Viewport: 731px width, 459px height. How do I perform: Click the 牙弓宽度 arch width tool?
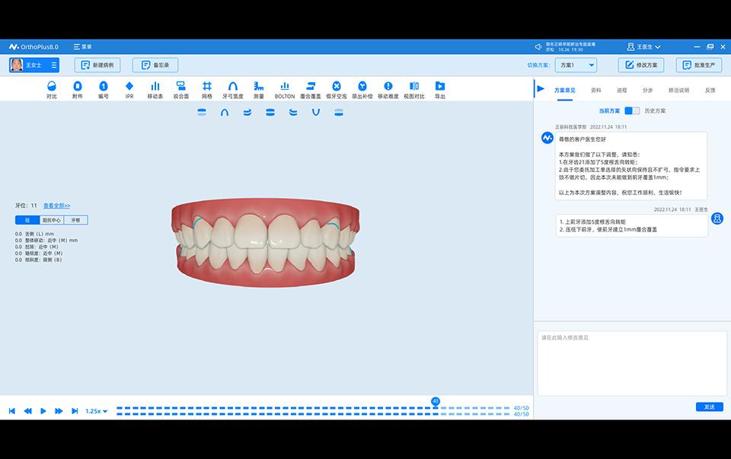(232, 90)
